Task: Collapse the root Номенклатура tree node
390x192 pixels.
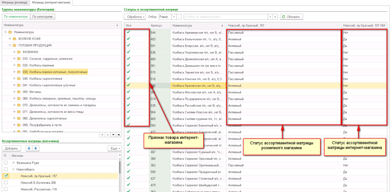Action: coord(6,32)
